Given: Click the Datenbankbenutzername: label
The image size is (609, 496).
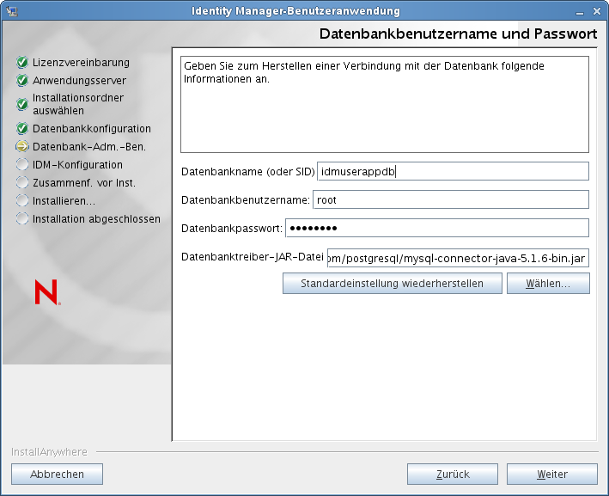Looking at the screenshot, I should 246,199.
